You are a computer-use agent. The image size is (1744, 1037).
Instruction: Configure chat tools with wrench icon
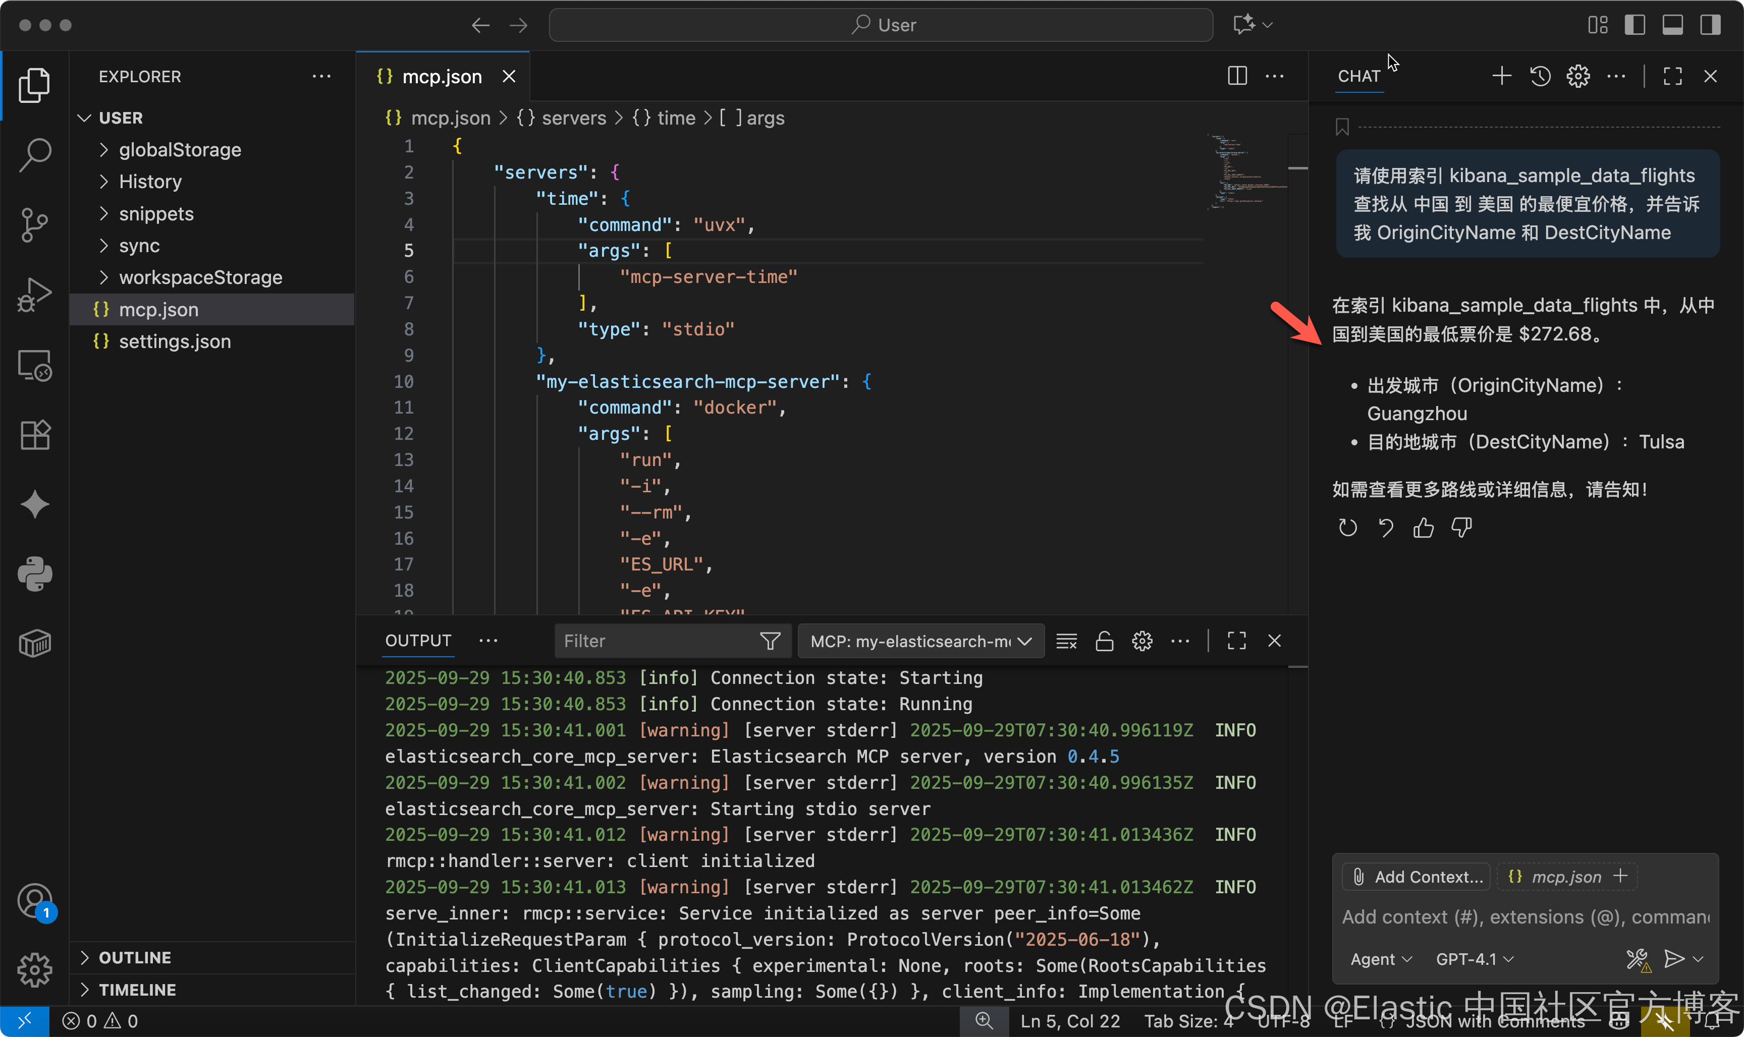point(1638,959)
